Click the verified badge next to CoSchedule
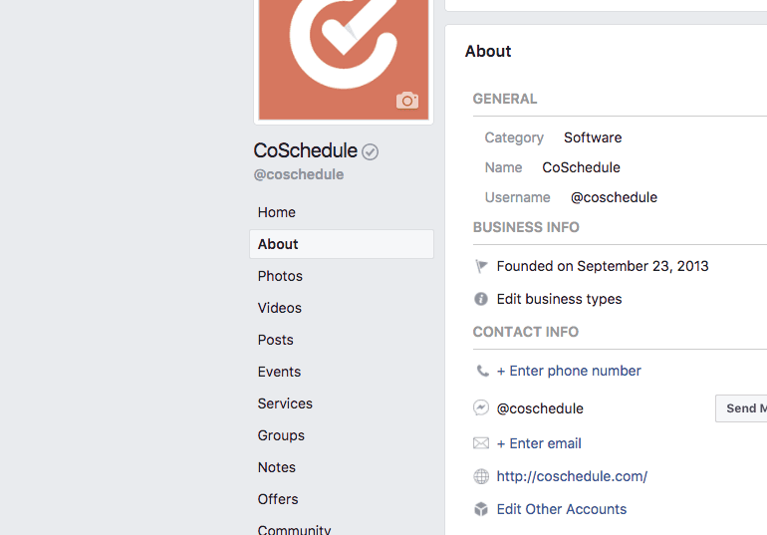This screenshot has height=535, width=767. [371, 151]
